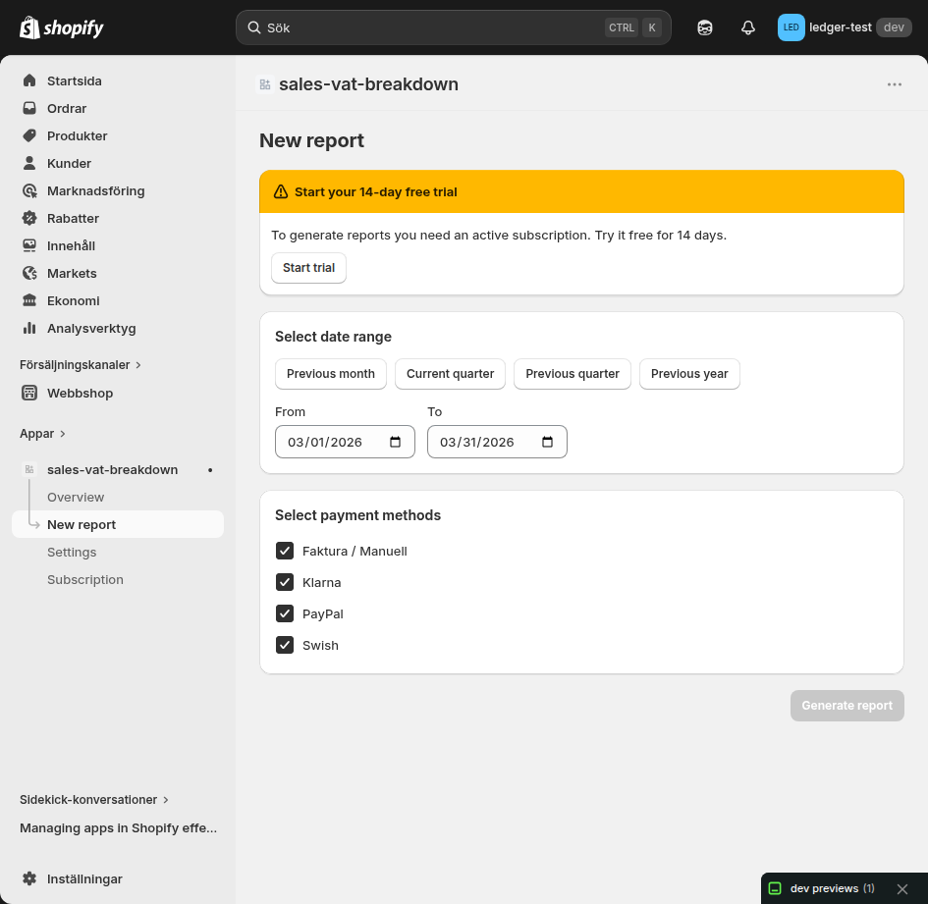Open the Subscription page in the app menu

85,579
